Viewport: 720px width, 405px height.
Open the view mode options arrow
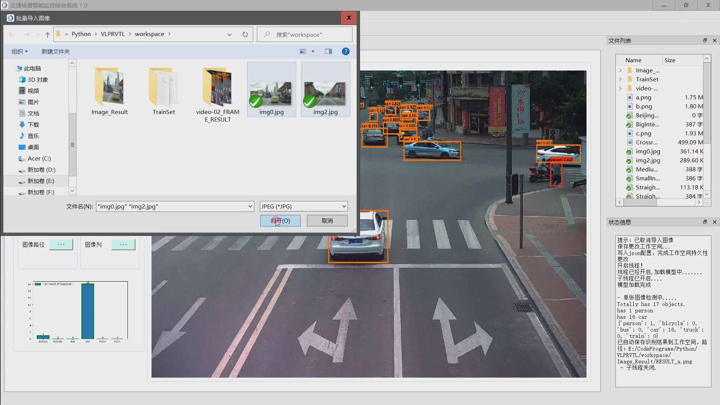pos(313,51)
